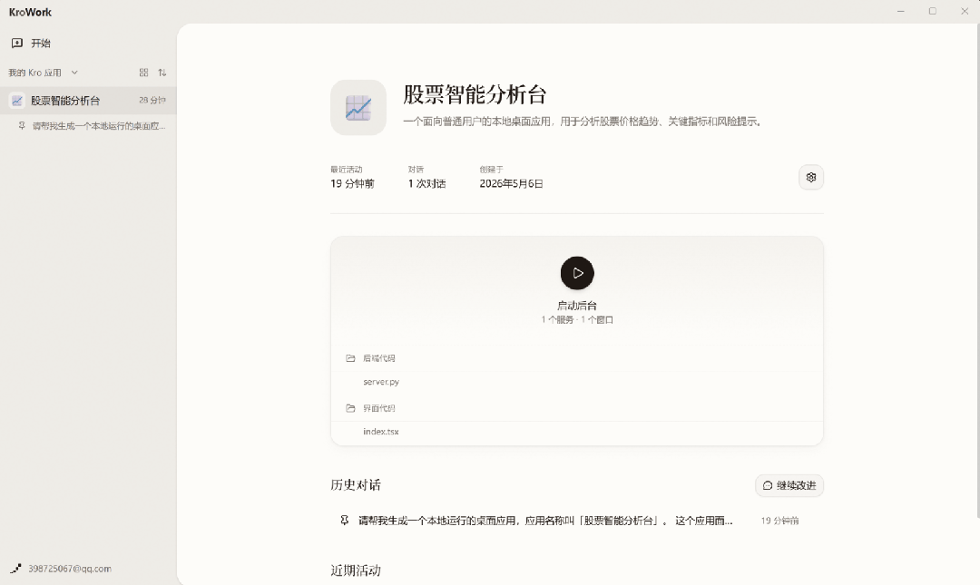
Task: Click pin icon beside the history conversation
Action: click(x=345, y=521)
